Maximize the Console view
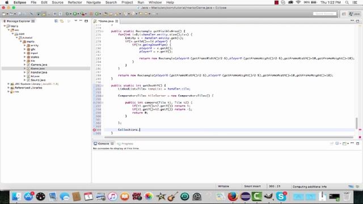 358,143
